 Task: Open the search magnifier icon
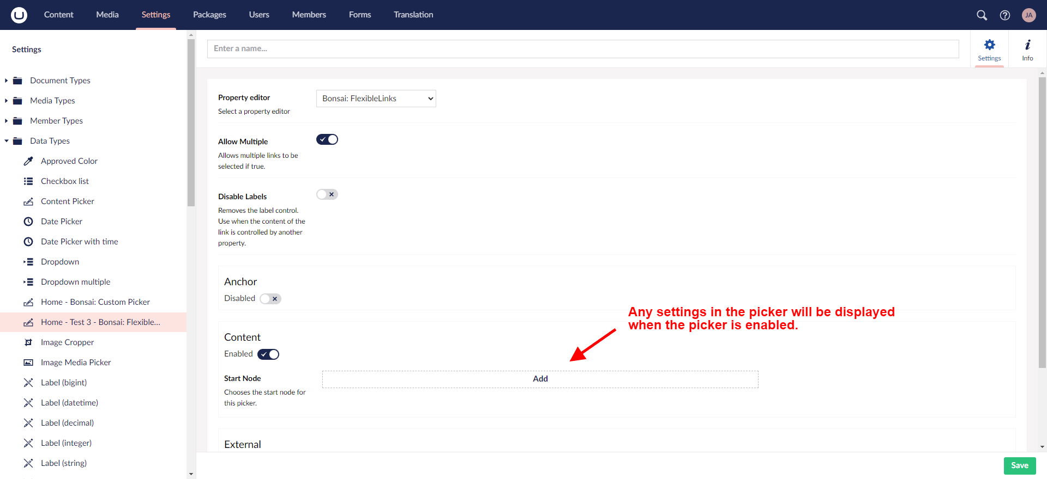click(982, 15)
